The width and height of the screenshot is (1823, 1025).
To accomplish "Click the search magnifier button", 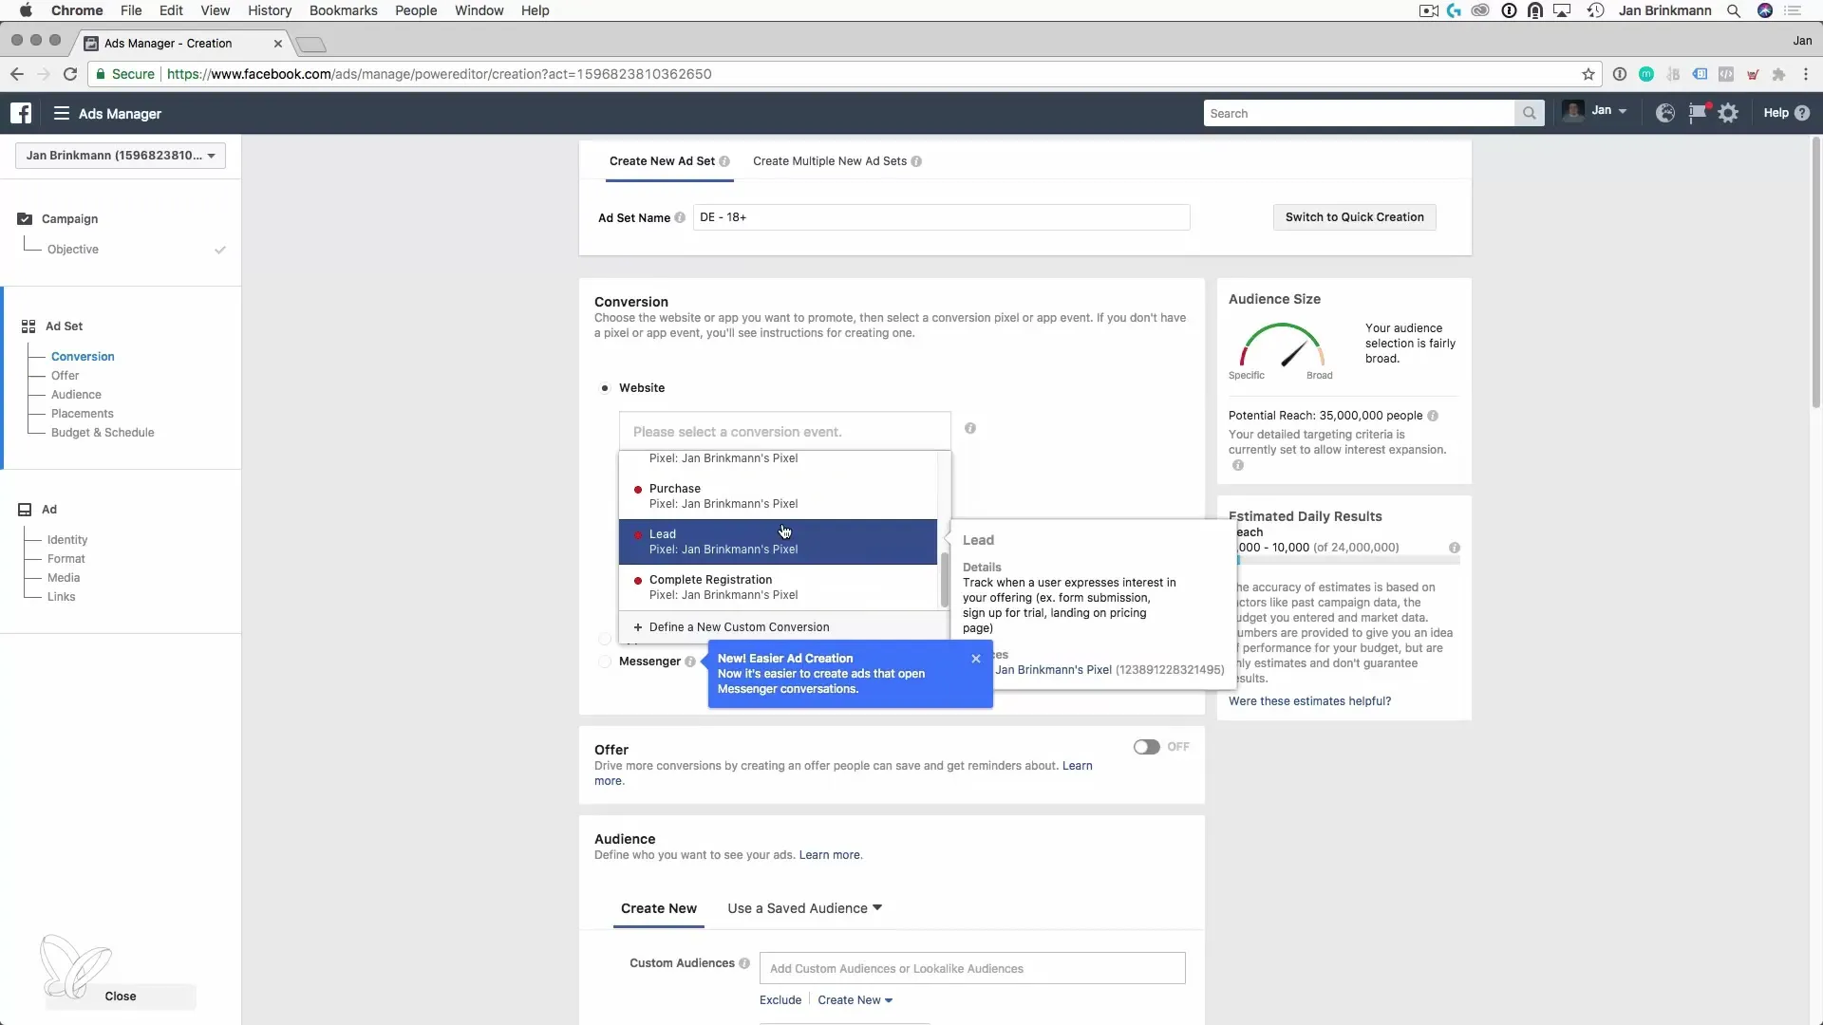I will (x=1529, y=113).
